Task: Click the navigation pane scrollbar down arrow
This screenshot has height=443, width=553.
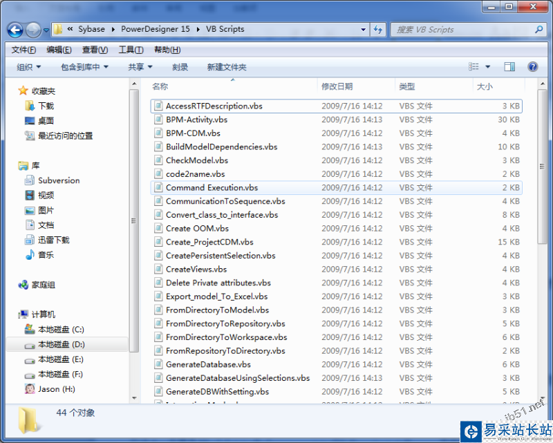Action: pyautogui.click(x=134, y=398)
